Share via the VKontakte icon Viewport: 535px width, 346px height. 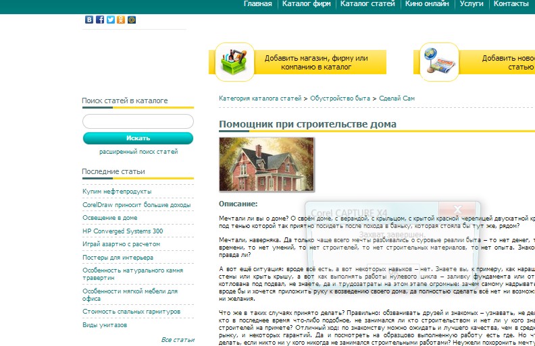click(x=89, y=20)
